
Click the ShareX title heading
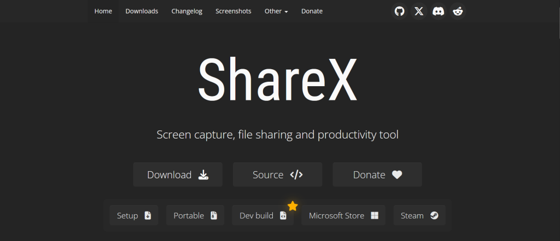tap(277, 79)
